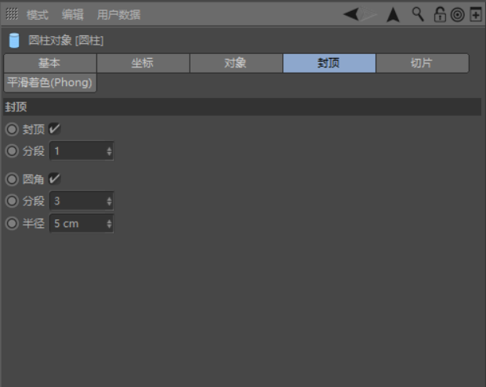This screenshot has width=486, height=387.
Task: Click the back arrow in the attribute manager
Action: point(352,14)
